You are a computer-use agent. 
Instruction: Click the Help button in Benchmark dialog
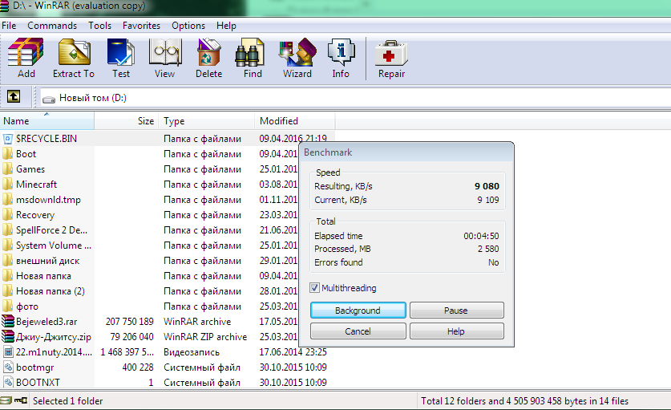456,331
